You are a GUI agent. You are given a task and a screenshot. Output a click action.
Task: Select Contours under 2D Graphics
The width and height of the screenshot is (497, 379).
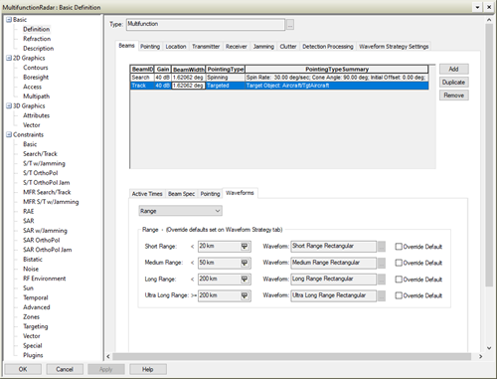[x=36, y=68]
